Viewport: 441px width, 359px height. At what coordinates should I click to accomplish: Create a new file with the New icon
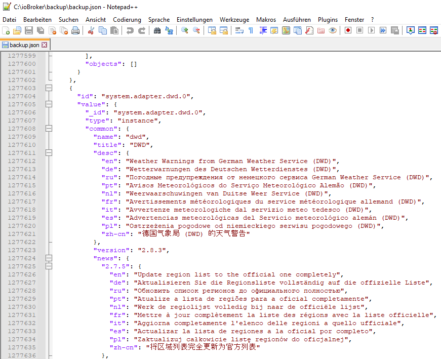click(x=6, y=30)
